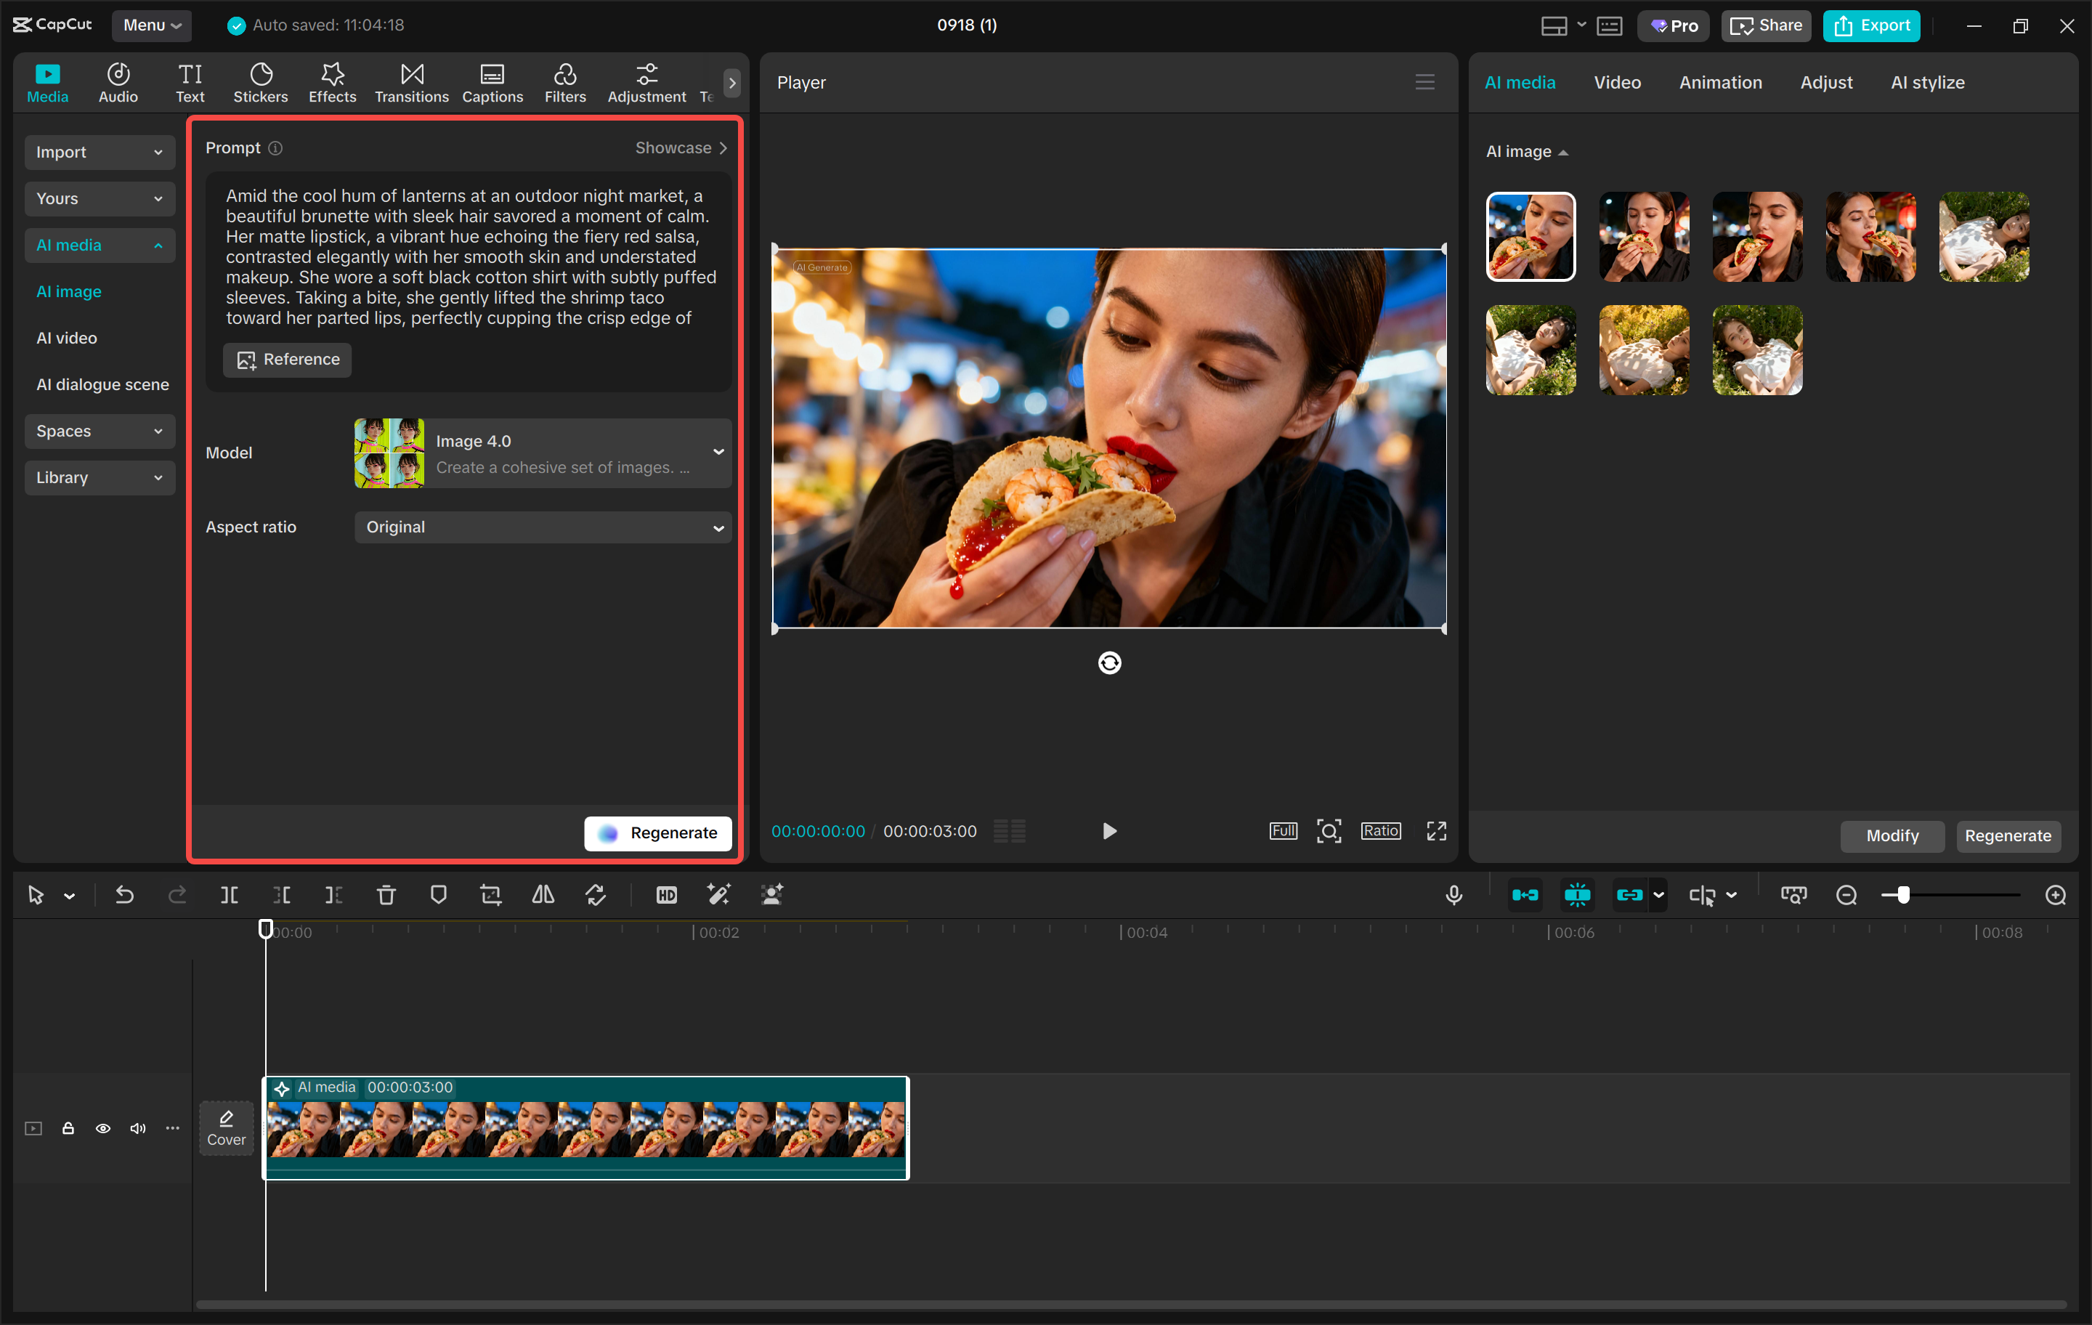
Task: Open the Effects panel
Action: (332, 81)
